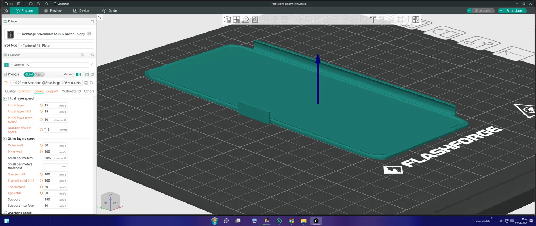Viewport: 536px width, 226px height.
Task: Open the Strength settings tab
Action: 25,91
